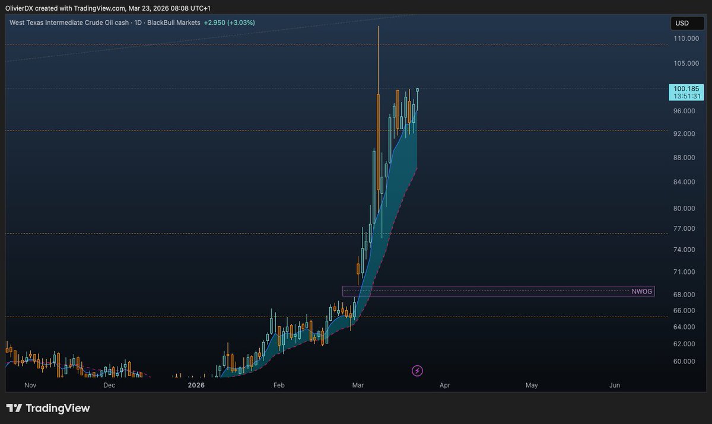Click the 110.000 price axis label
This screenshot has height=424, width=712.
[x=686, y=39]
